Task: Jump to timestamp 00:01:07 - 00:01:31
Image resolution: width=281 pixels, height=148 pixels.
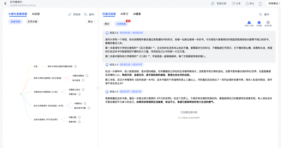Action: pos(131,92)
